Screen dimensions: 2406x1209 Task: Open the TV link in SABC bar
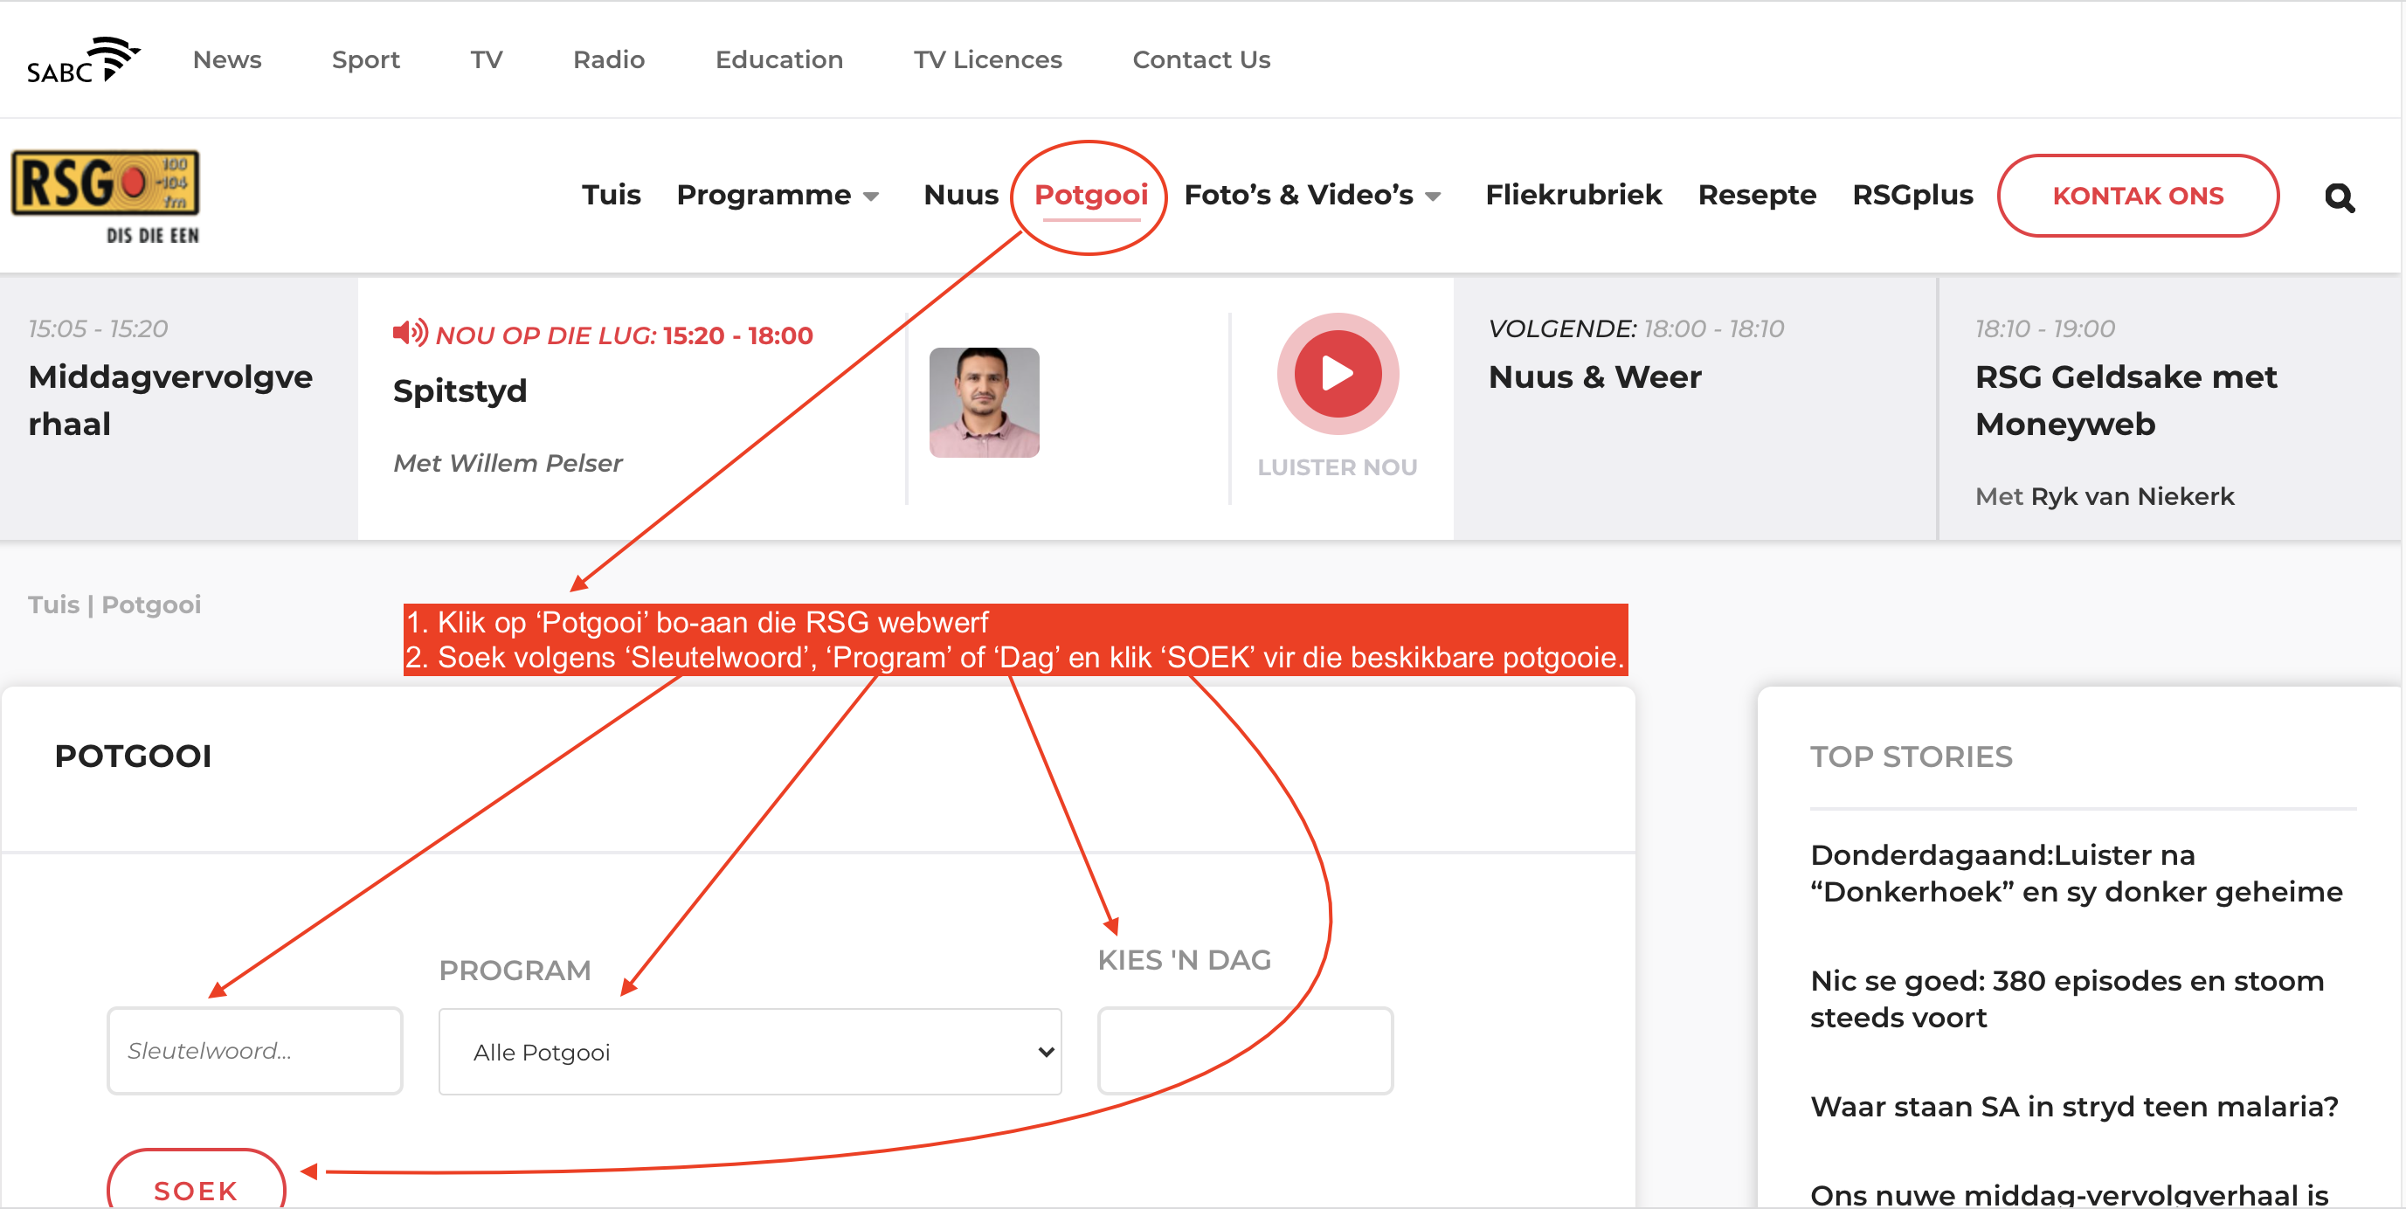click(x=487, y=59)
